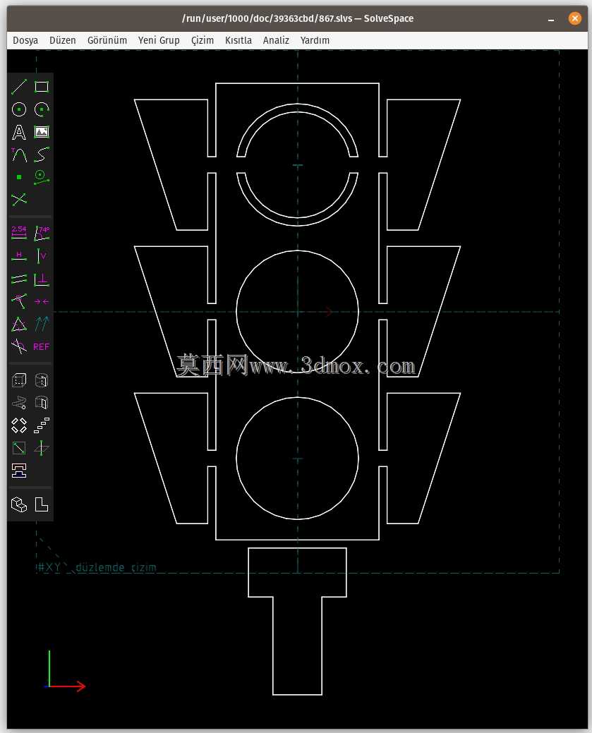
Task: Apply distance or diameter constraint (2.54 icon)
Action: click(19, 232)
